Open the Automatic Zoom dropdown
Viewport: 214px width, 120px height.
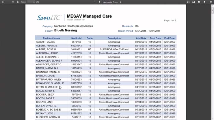coord(112,2)
